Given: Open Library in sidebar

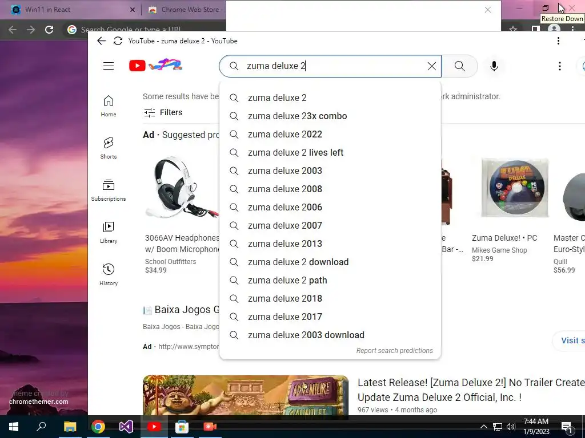Looking at the screenshot, I should [108, 233].
